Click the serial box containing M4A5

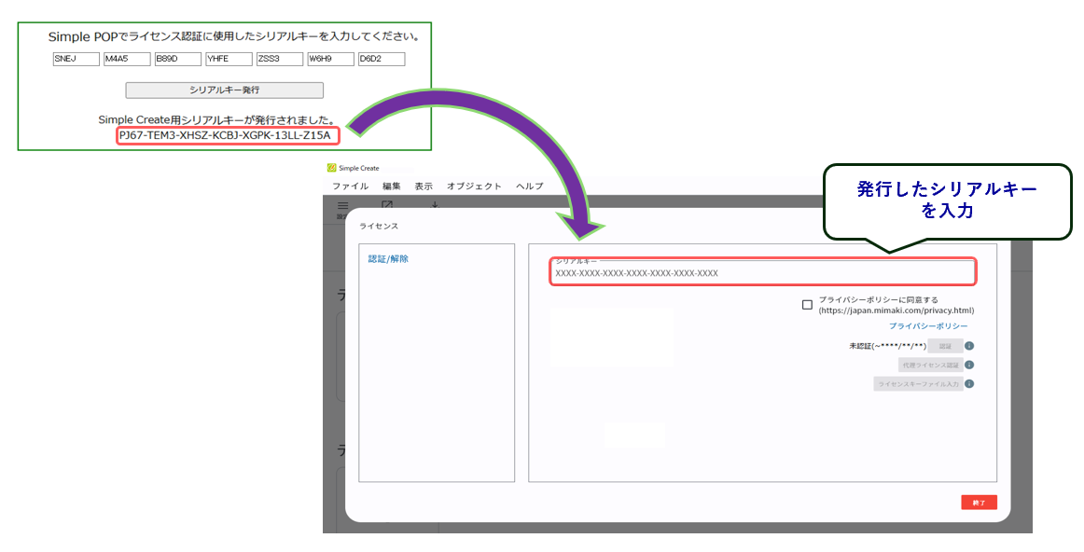(x=127, y=60)
